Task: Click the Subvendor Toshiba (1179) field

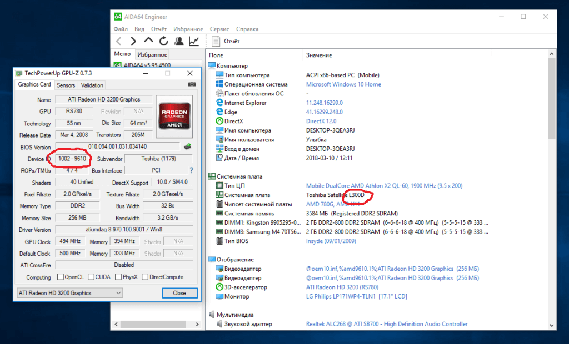Action: pos(158,159)
